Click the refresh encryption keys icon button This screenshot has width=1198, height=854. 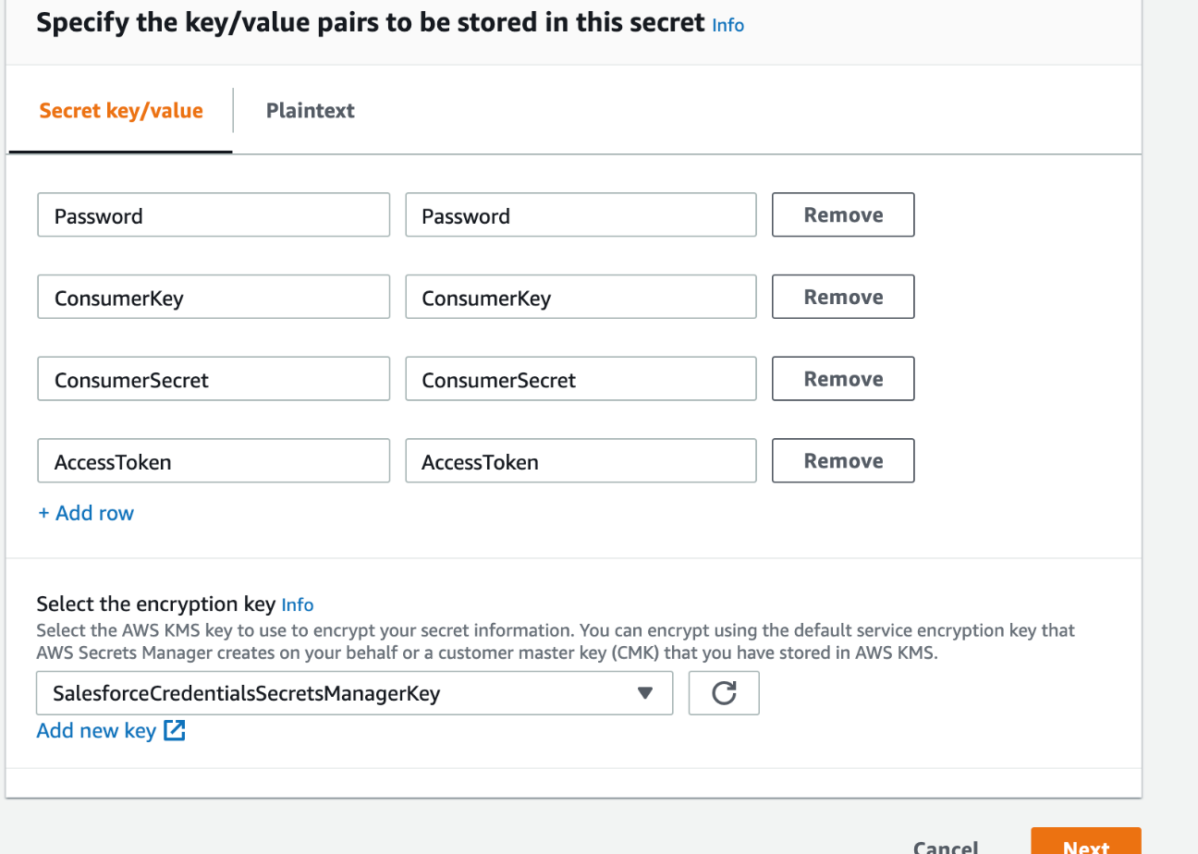[724, 693]
